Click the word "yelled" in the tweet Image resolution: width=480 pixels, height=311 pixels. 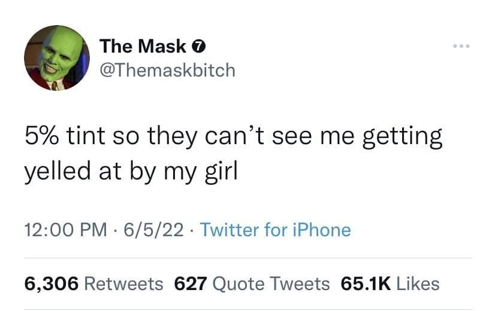point(56,171)
